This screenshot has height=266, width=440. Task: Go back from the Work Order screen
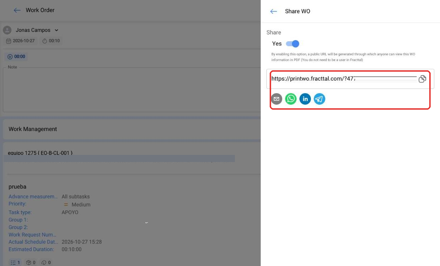click(17, 10)
